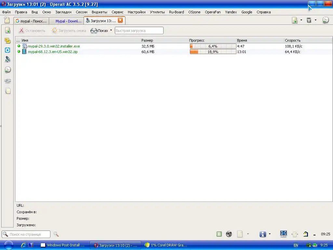Viewport: 333px width, 250px height.
Task: Toggle fullscreen with the monitor icon
Action: pos(284,234)
